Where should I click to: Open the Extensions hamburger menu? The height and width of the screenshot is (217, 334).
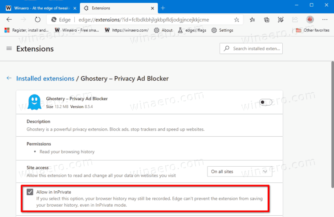tap(9, 49)
